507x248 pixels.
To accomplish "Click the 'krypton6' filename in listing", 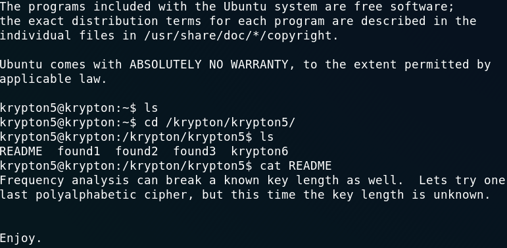I will click(260, 152).
